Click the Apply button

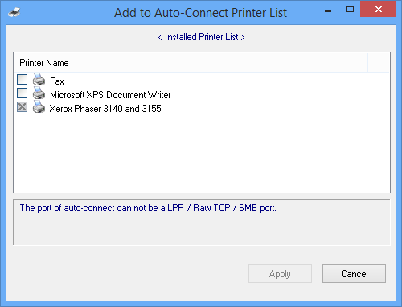tap(280, 274)
